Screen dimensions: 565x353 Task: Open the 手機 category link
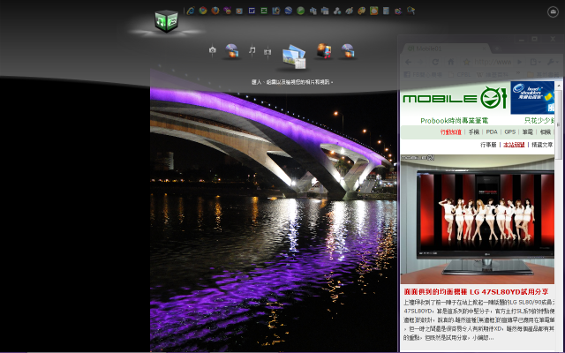(x=474, y=131)
